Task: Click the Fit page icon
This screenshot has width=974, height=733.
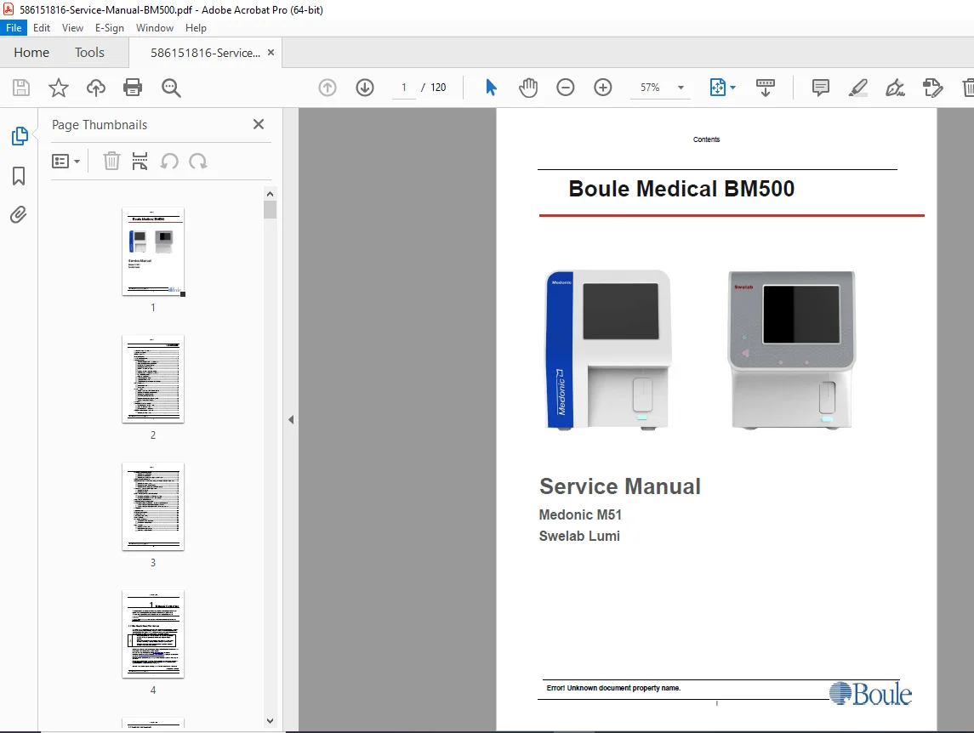Action: click(717, 88)
